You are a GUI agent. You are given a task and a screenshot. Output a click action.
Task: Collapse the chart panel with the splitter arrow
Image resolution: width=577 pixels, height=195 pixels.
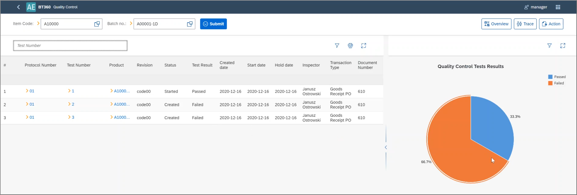tap(386, 147)
